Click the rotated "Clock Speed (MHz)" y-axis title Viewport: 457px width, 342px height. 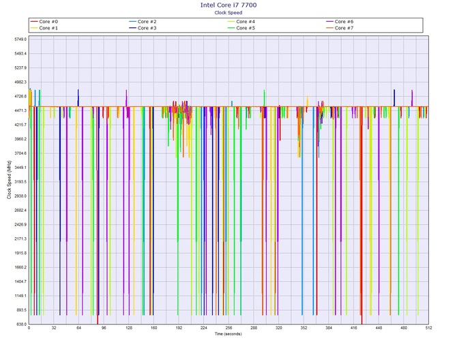coord(9,180)
